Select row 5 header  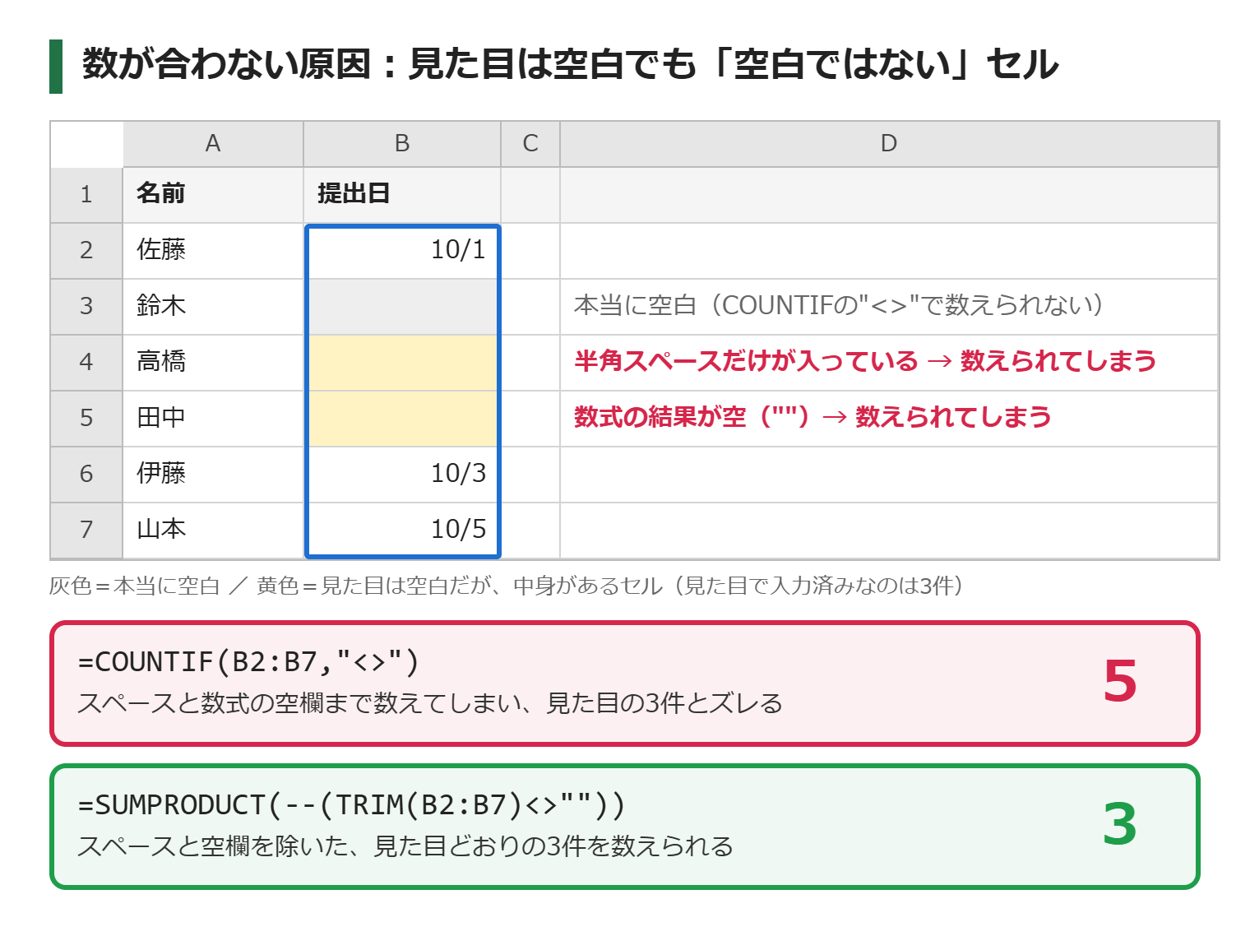click(x=86, y=419)
